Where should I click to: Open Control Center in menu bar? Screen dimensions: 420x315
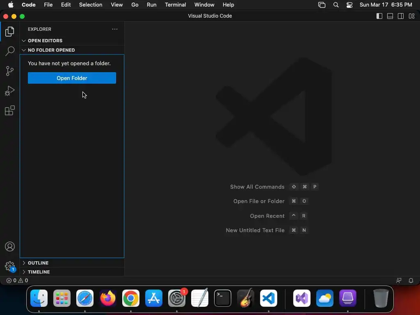click(x=349, y=5)
